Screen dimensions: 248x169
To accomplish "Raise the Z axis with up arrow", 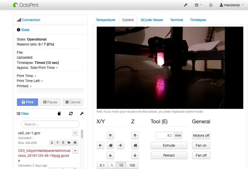I will tap(135, 135).
